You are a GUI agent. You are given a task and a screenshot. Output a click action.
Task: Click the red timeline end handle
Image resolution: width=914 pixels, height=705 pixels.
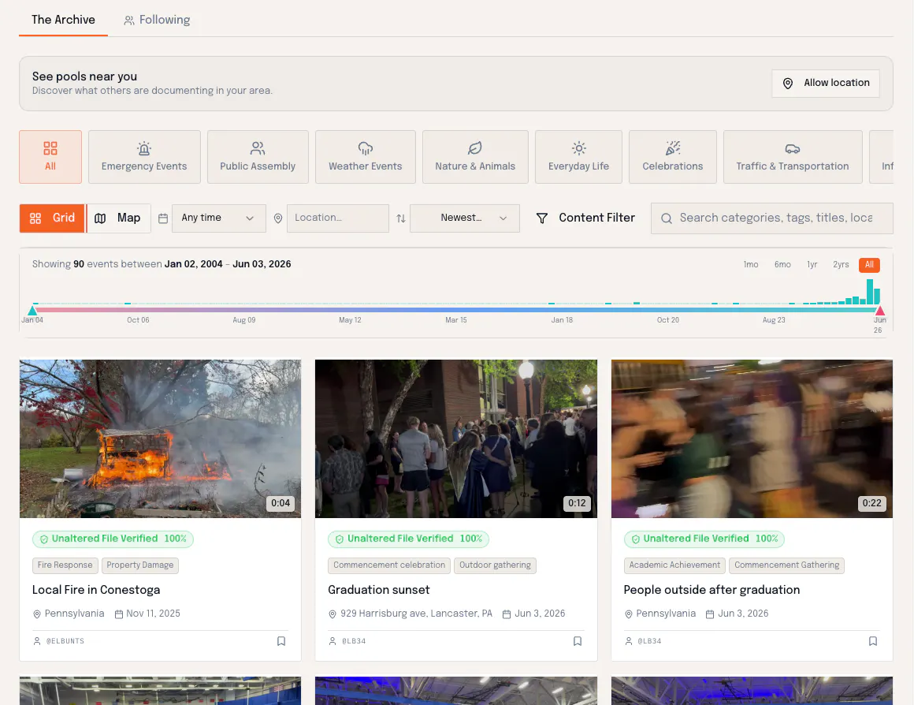(x=879, y=311)
